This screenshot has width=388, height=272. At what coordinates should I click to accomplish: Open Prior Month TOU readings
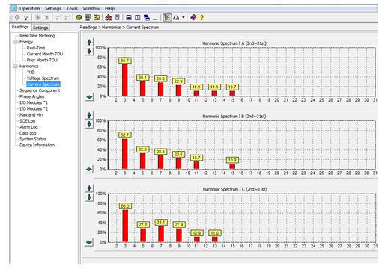click(42, 60)
